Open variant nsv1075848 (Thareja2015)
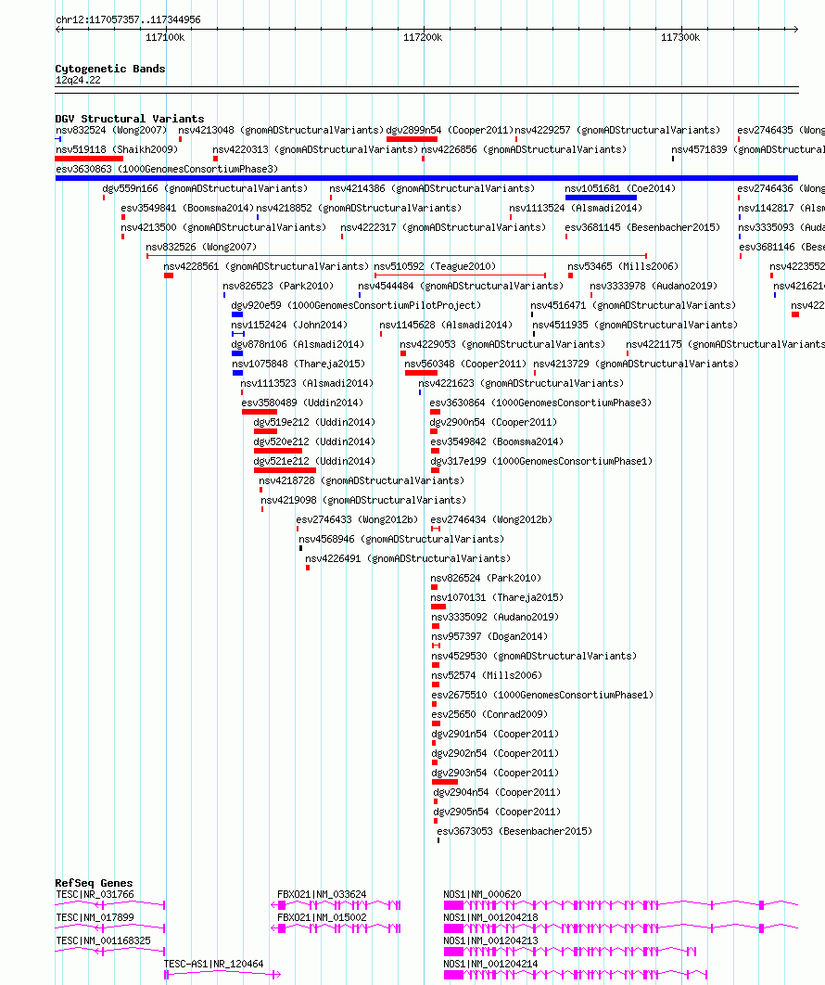The width and height of the screenshot is (825, 985). 298,364
